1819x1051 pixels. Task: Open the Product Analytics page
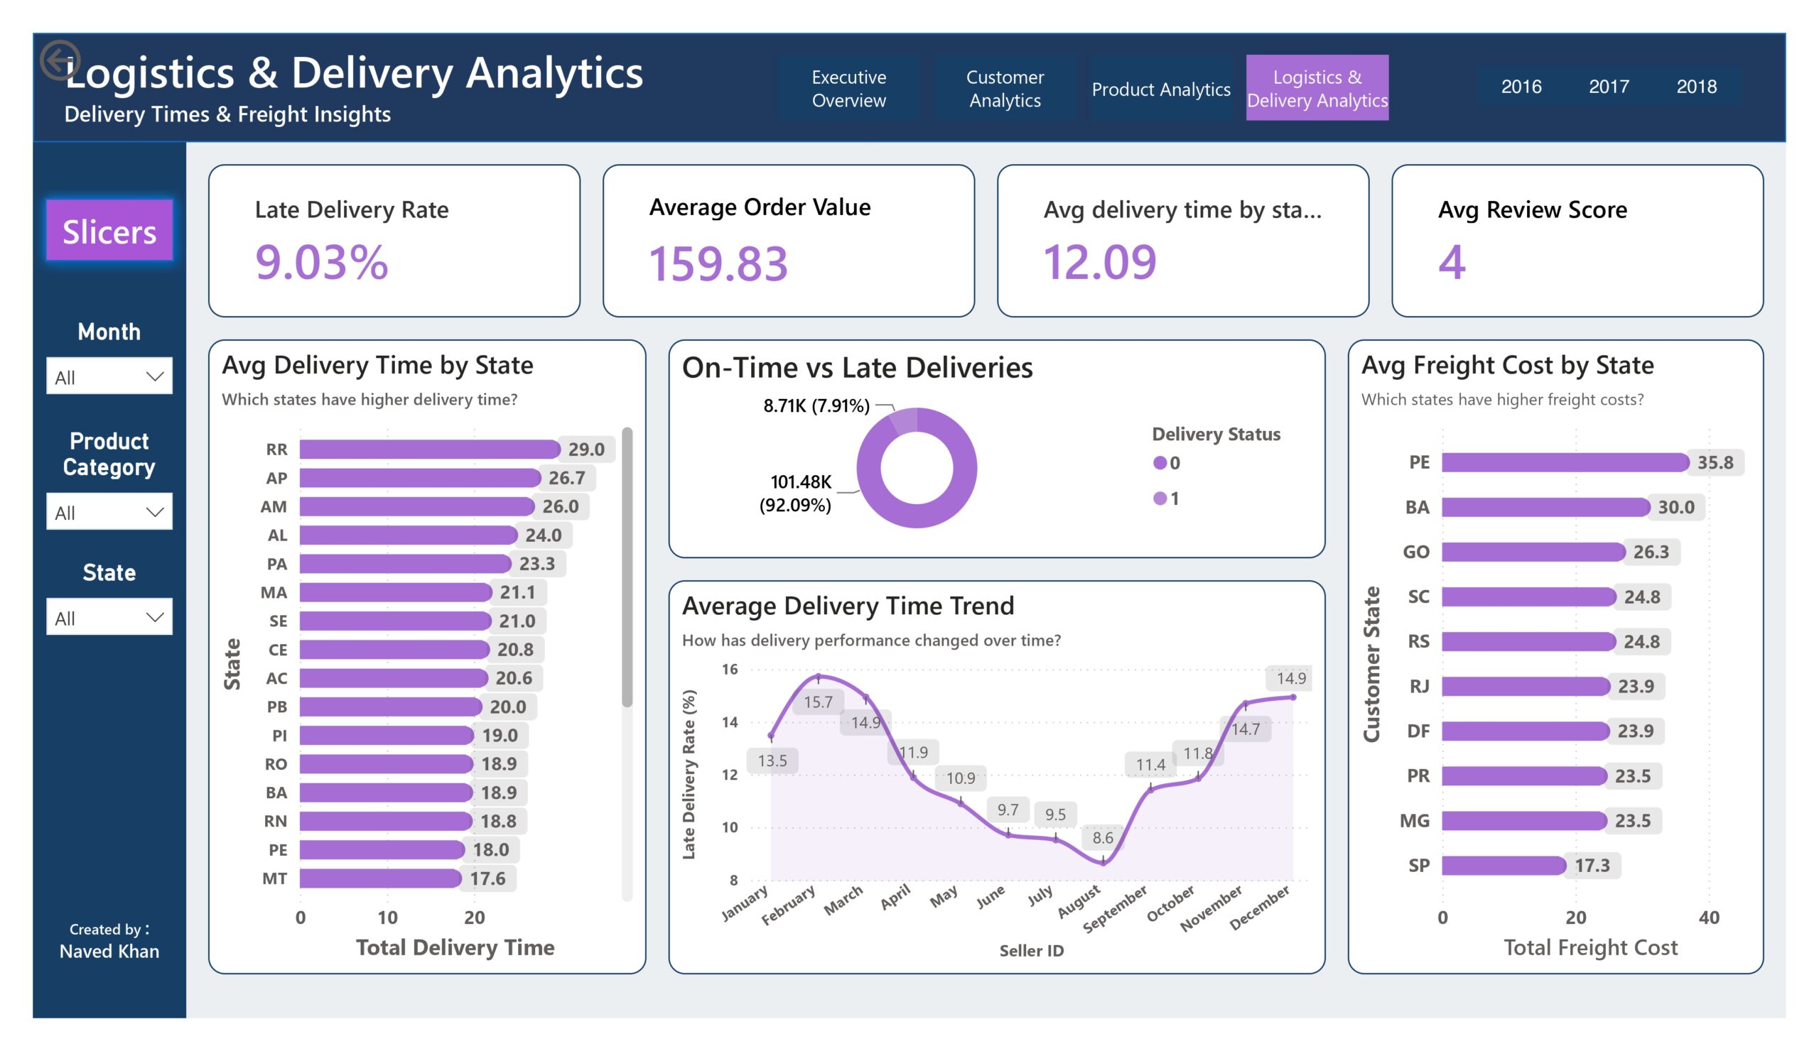(x=1161, y=88)
